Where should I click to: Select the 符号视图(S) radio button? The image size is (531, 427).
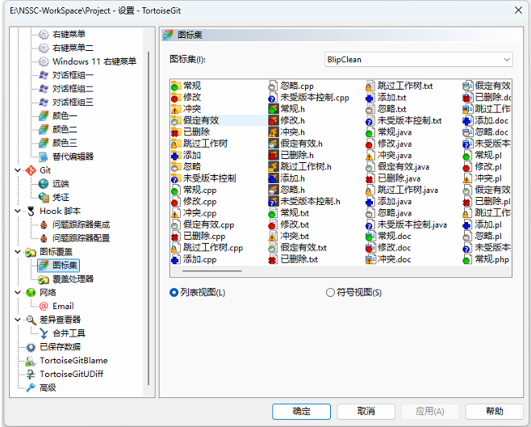330,292
